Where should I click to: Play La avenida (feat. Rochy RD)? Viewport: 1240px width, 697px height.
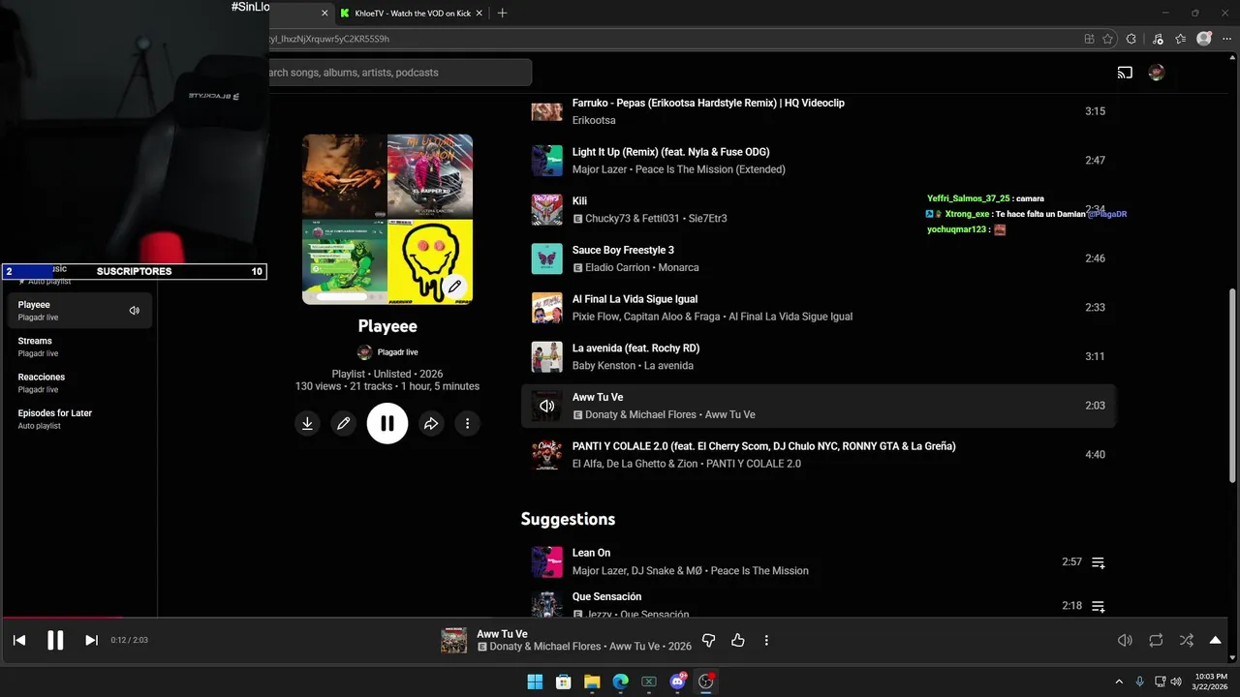coord(635,348)
